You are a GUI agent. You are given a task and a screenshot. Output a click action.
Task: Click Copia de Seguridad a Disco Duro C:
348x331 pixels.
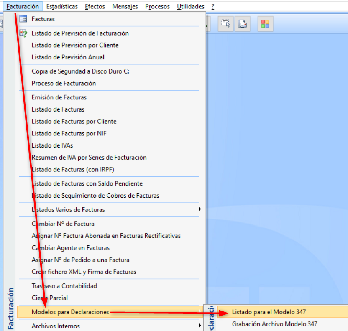tap(80, 71)
